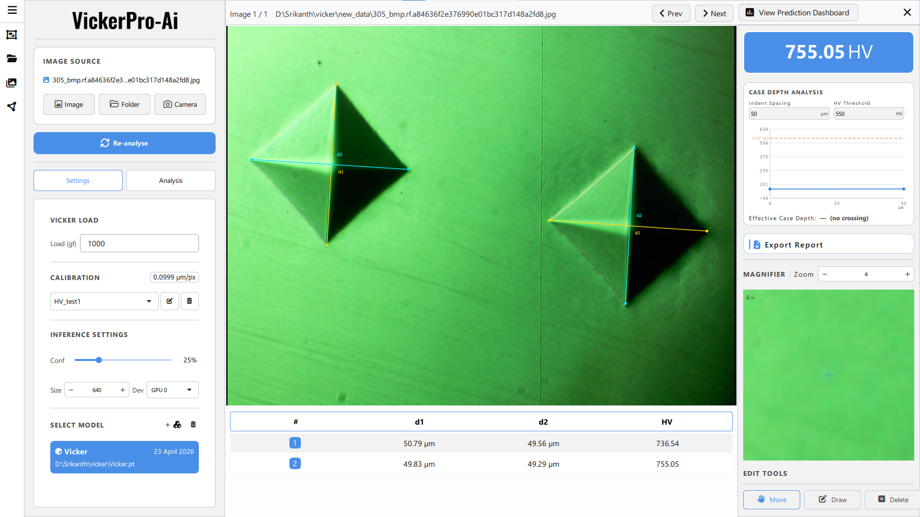The height and width of the screenshot is (517, 920).
Task: Click the delete calibration trash icon
Action: click(190, 301)
